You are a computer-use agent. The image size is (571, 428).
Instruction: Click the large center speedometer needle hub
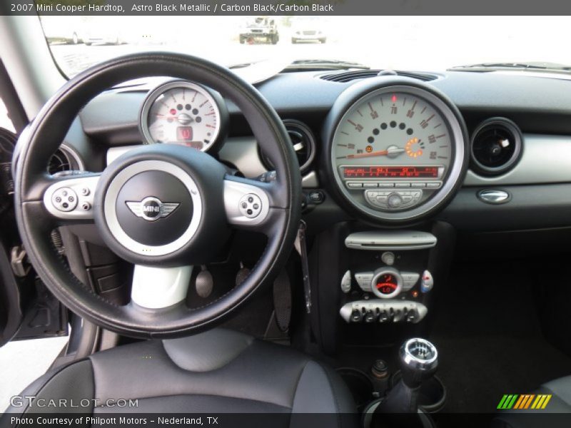395,151
